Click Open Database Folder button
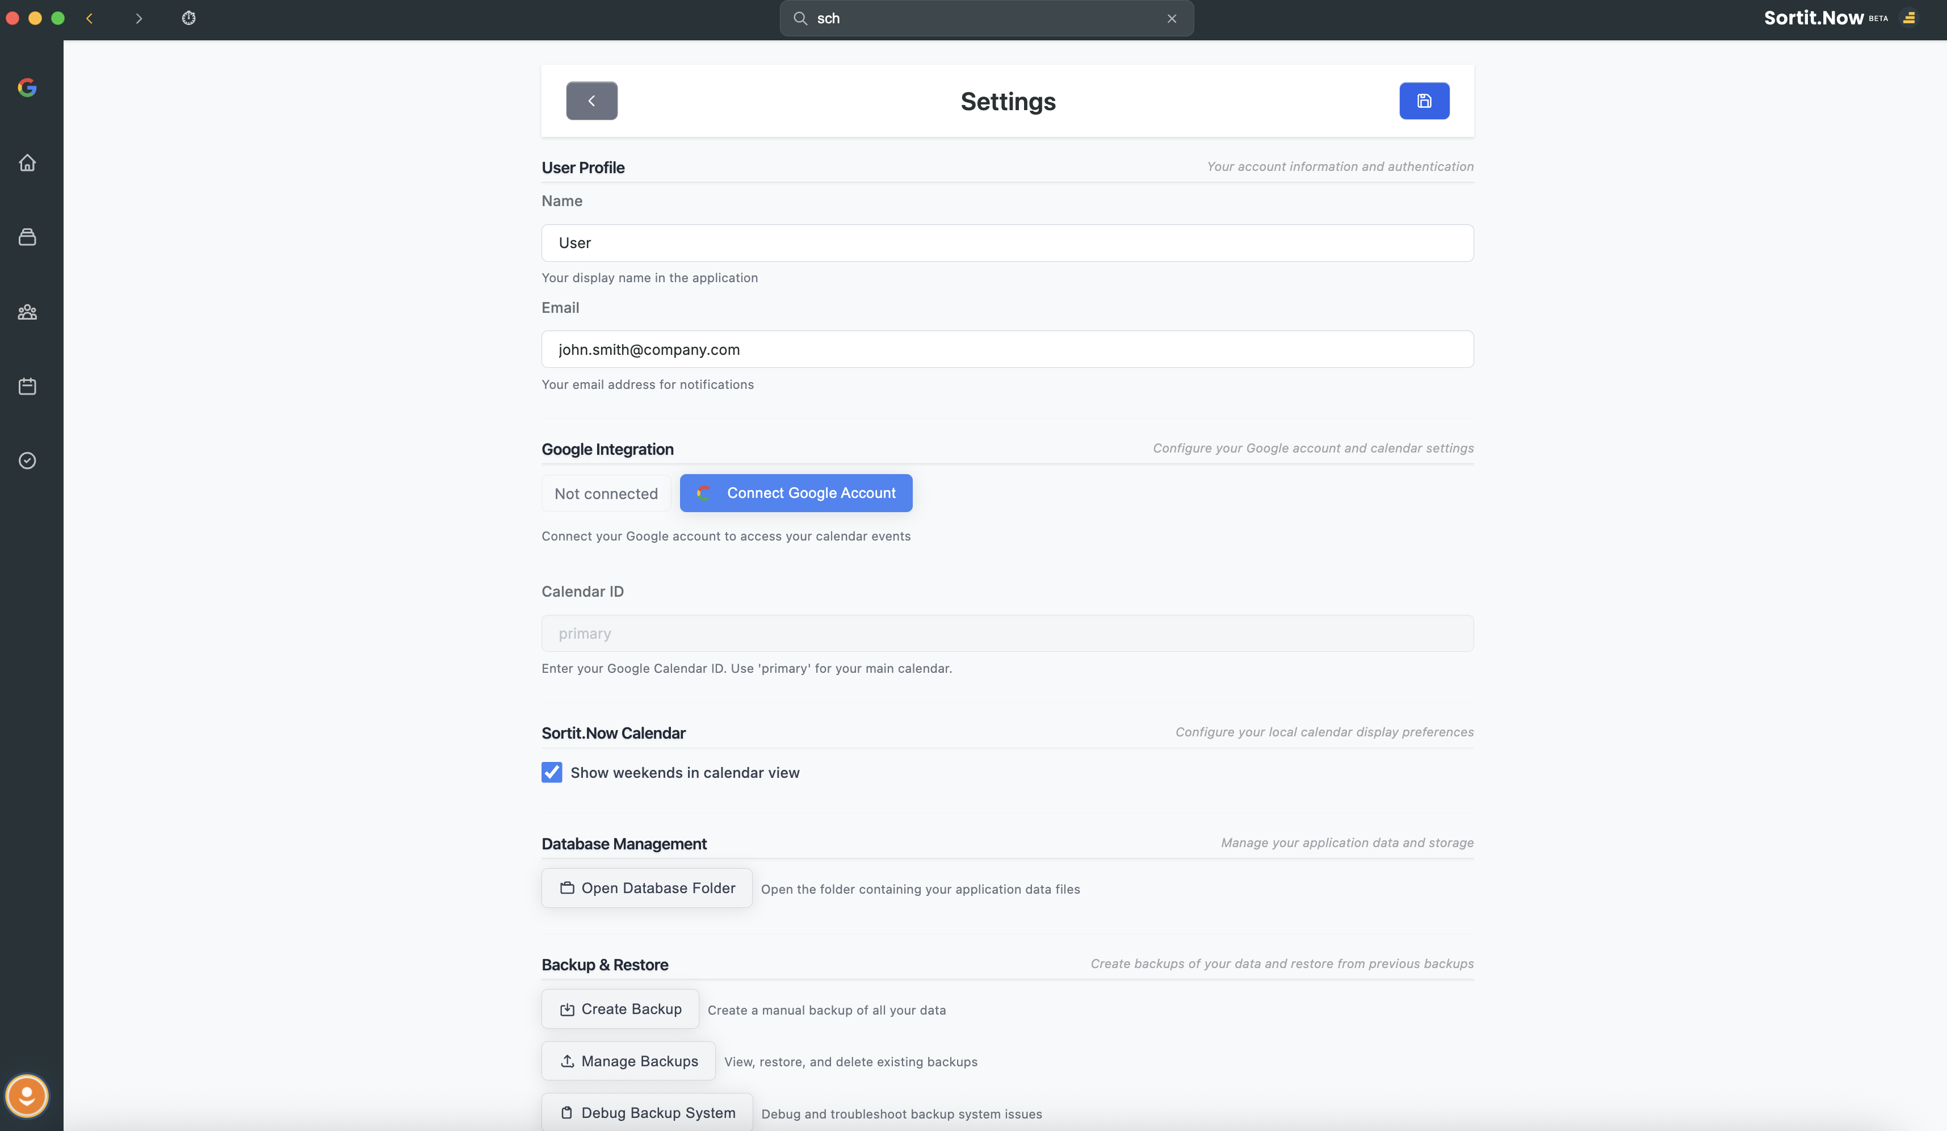Screen dimensions: 1947x1131 647,887
